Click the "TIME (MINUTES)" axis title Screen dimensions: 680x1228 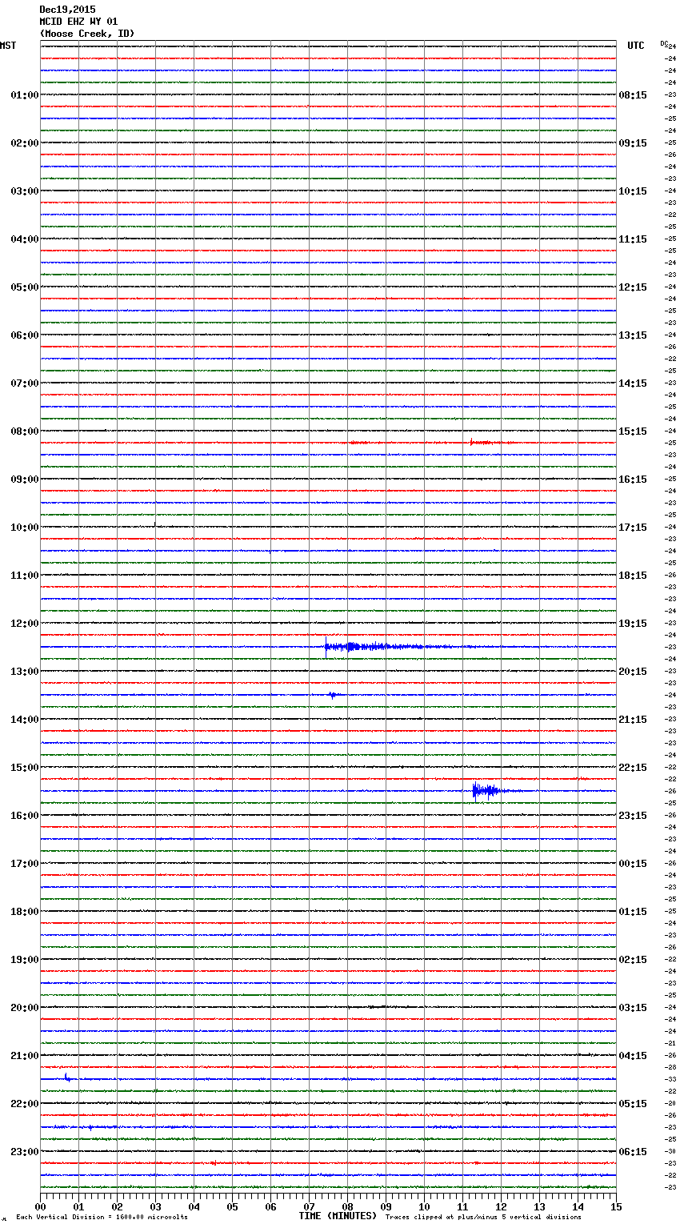click(338, 1216)
